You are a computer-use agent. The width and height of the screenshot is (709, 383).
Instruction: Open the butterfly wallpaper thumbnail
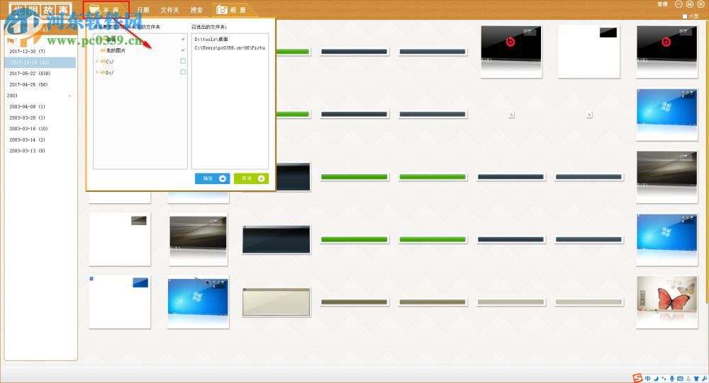(667, 302)
